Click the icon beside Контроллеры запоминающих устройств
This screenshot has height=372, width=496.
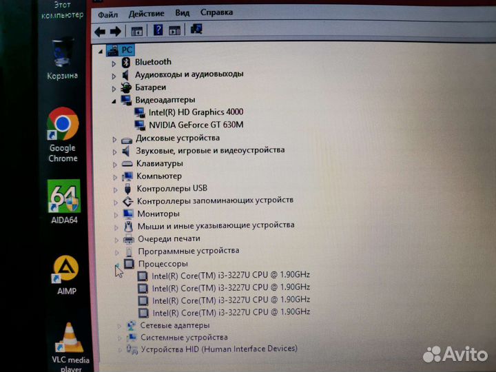[x=128, y=201]
